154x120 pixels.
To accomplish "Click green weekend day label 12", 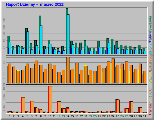I will 59,116.
